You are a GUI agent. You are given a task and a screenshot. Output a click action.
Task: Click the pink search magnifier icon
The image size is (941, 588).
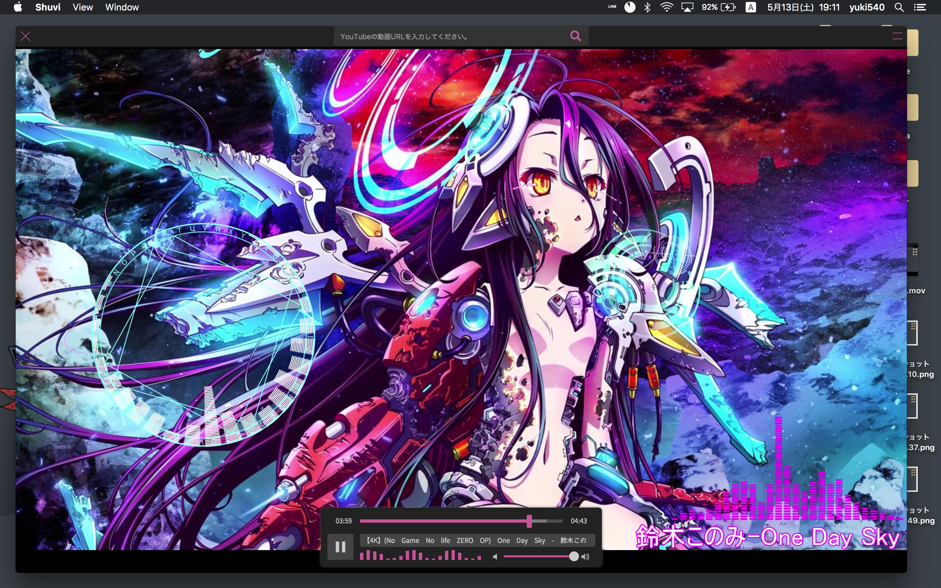[575, 36]
